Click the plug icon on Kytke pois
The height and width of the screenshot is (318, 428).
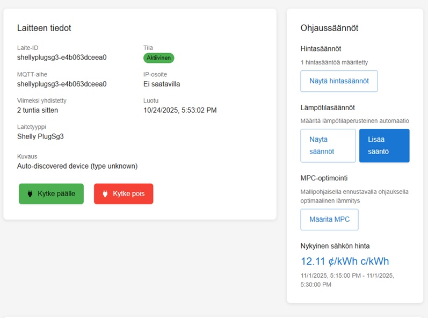pyautogui.click(x=105, y=194)
